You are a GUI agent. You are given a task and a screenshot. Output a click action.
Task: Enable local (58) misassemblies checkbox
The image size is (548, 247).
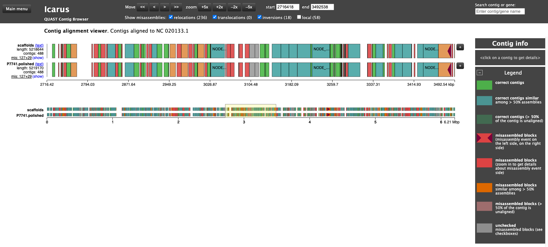299,17
